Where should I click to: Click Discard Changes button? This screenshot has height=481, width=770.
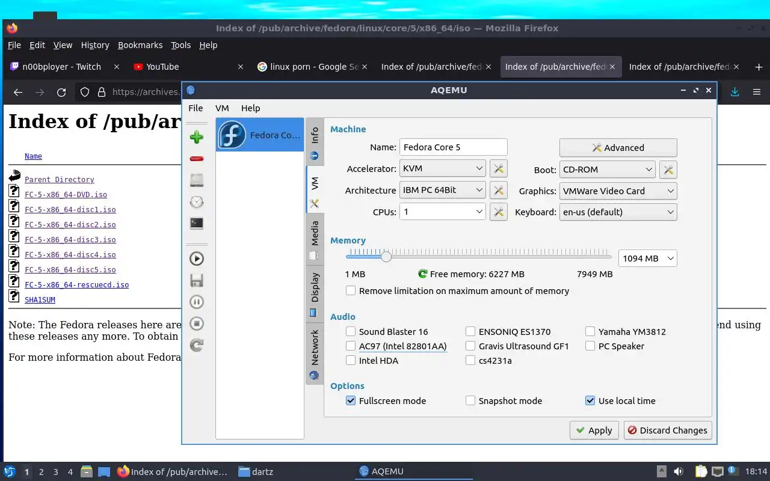668,430
